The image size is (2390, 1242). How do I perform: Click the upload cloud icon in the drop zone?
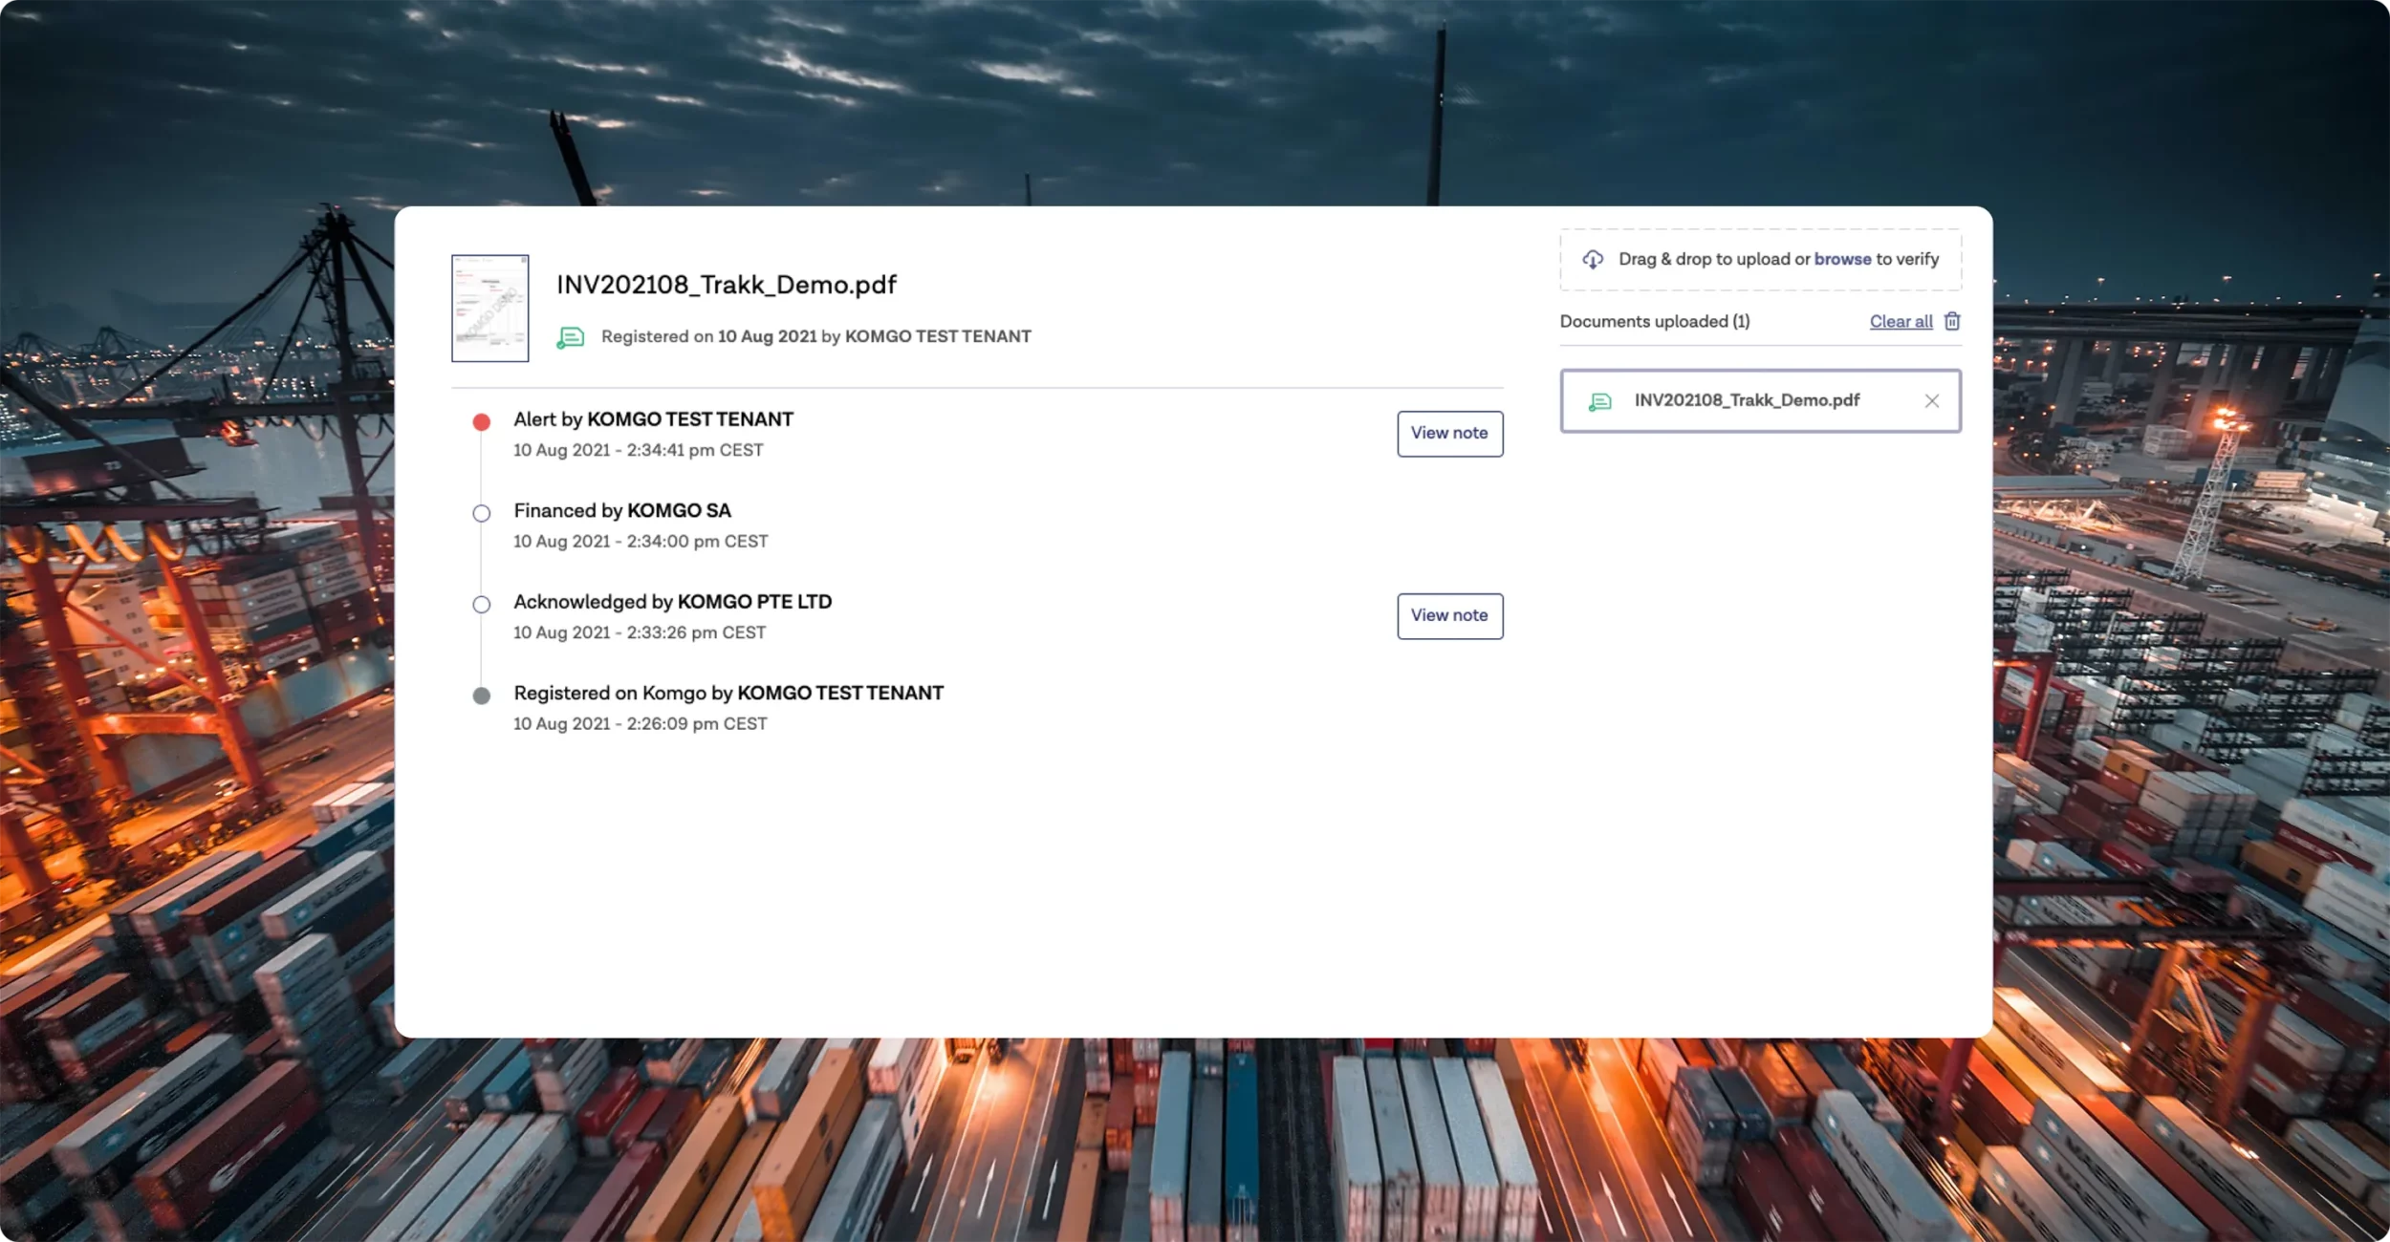1594,259
